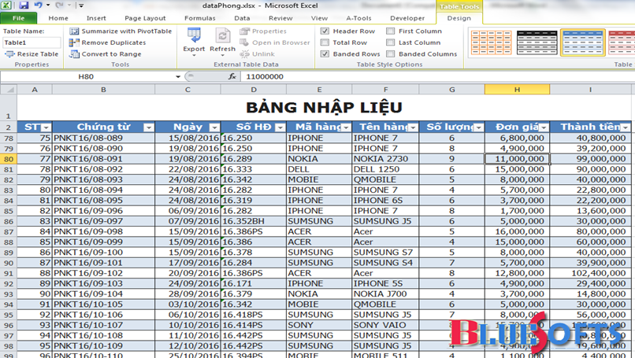This screenshot has width=635, height=358.
Task: Switch to the Developer tab
Action: coord(407,18)
